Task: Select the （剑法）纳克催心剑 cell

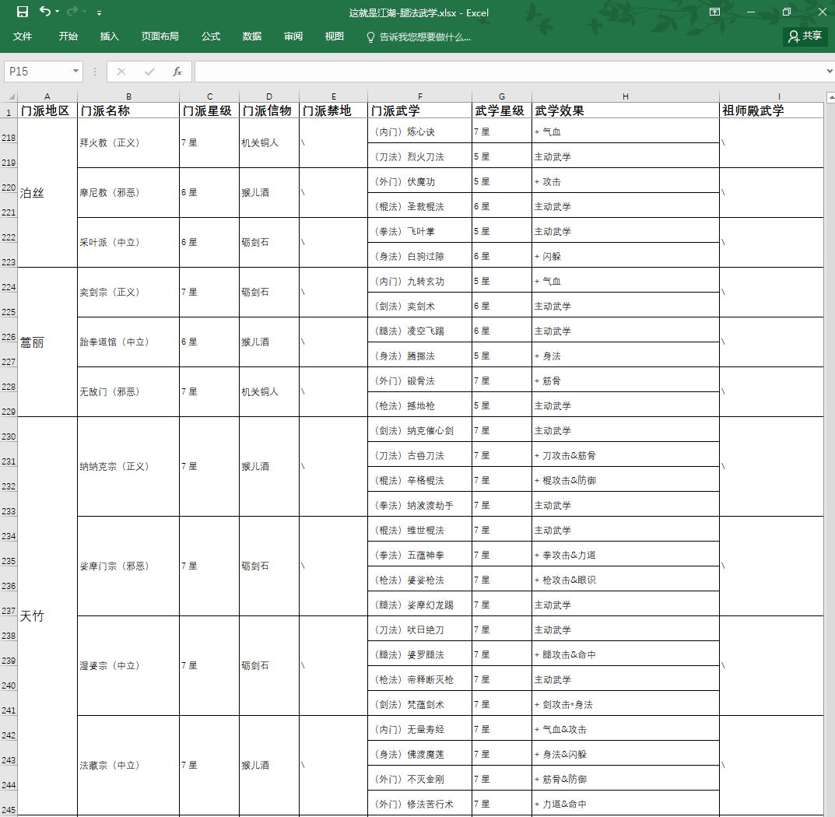Action: point(419,430)
